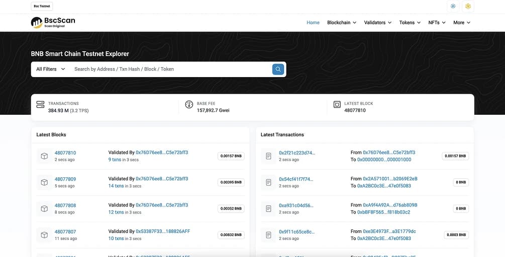Viewport: 505px width, 257px height.
Task: Open the BNB chain network icon button
Action: (x=468, y=6)
